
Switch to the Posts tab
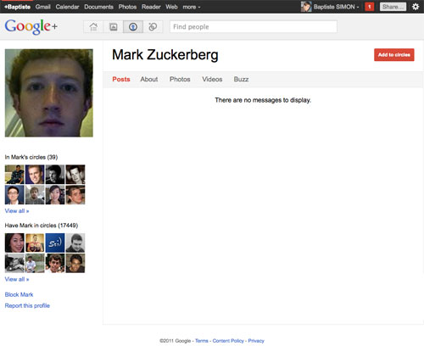pos(121,79)
